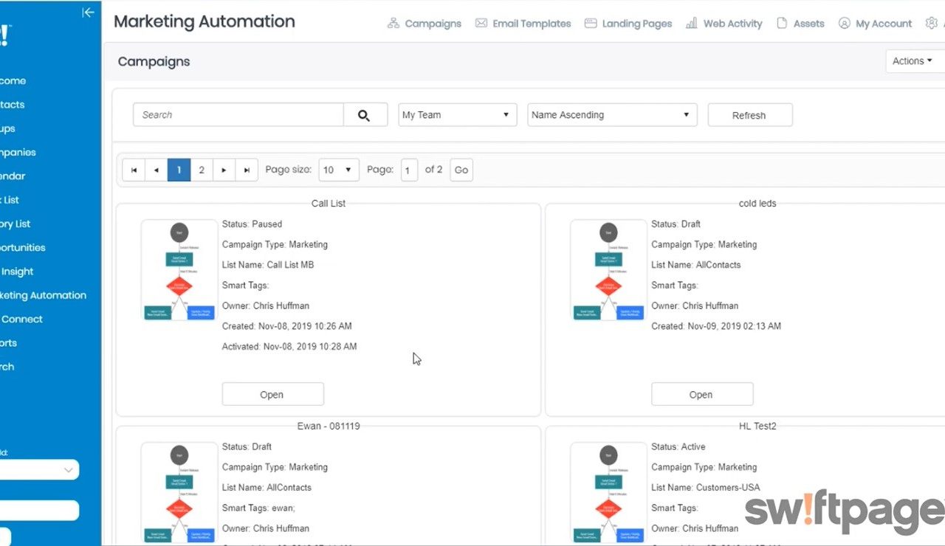
Task: Click 'Activated: Nov-08, 2019 10:28 AM' text
Action: pyautogui.click(x=289, y=346)
